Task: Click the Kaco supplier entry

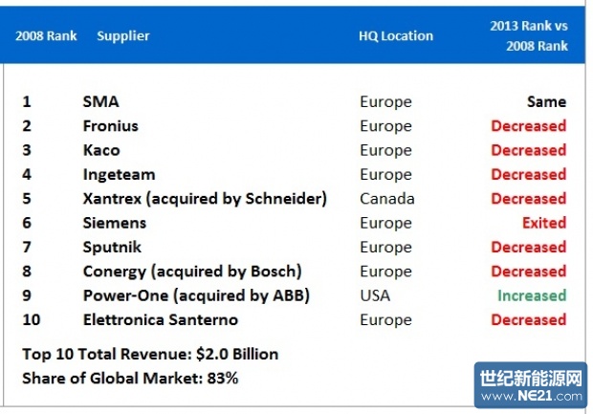Action: pyautogui.click(x=101, y=150)
